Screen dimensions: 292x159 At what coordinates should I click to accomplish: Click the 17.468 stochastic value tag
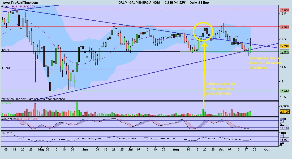(285, 128)
